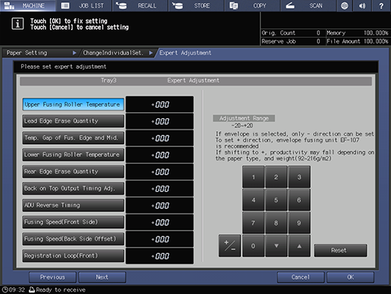Select Registration Loop(Front)
This screenshot has height=294, width=391.
click(x=73, y=255)
